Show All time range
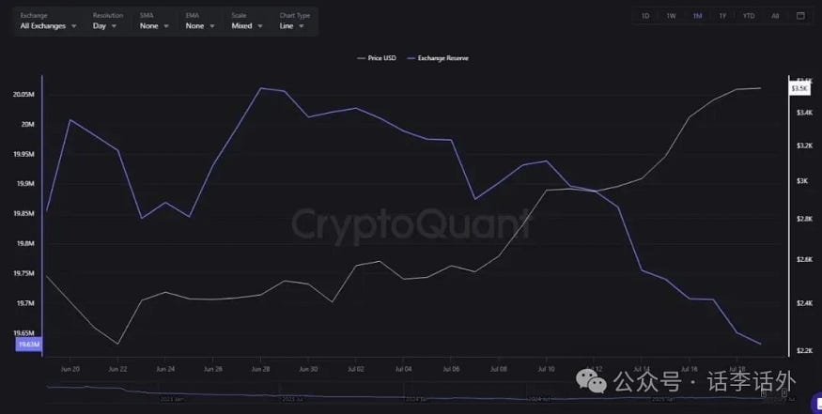The width and height of the screenshot is (822, 414). coord(775,16)
